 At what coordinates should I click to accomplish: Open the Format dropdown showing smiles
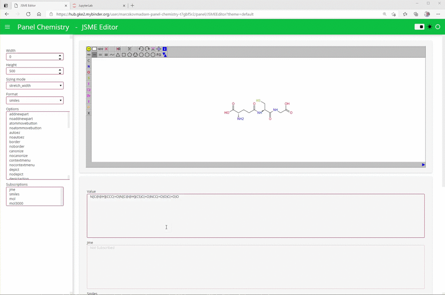point(35,100)
